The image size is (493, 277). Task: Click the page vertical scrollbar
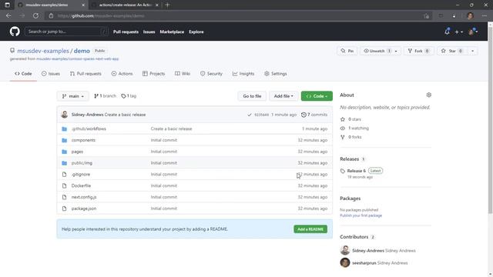point(490,119)
